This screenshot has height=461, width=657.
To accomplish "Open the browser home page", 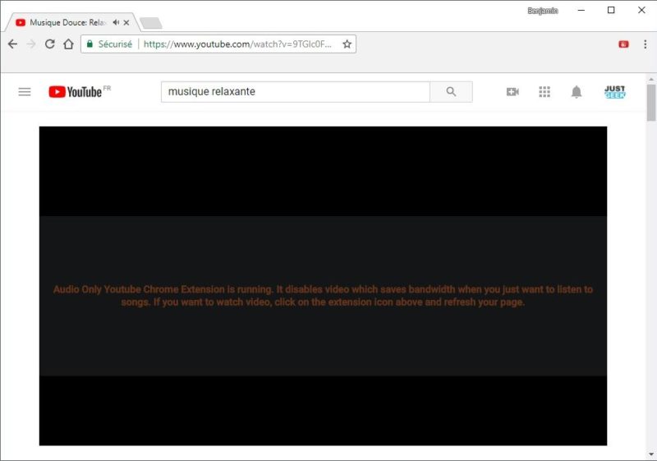I will (68, 44).
